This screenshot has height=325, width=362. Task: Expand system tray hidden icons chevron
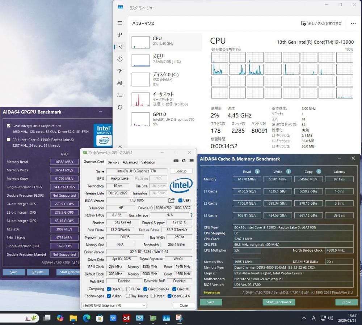[304, 318]
